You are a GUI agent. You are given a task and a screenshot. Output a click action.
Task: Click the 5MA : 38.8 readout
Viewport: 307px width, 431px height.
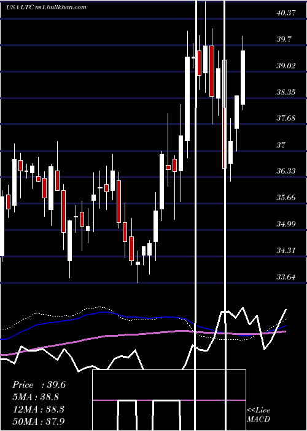(36, 397)
